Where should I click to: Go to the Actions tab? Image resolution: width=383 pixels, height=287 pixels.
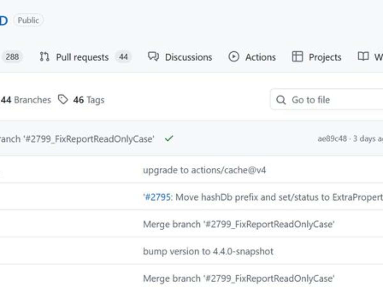pos(260,57)
